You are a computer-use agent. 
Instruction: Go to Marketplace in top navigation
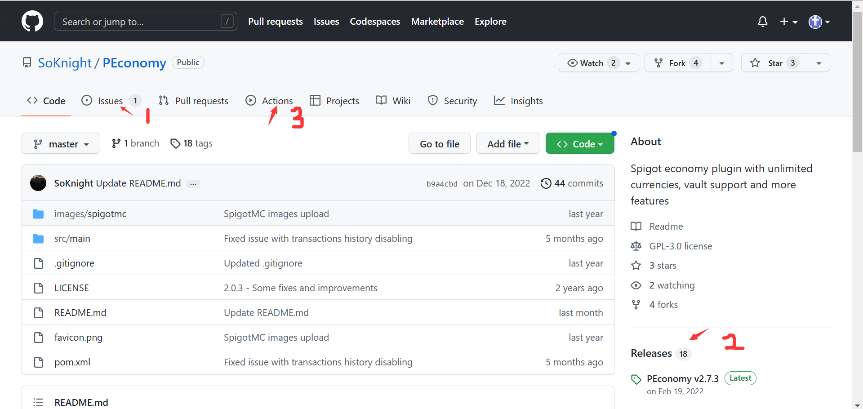[x=437, y=22]
